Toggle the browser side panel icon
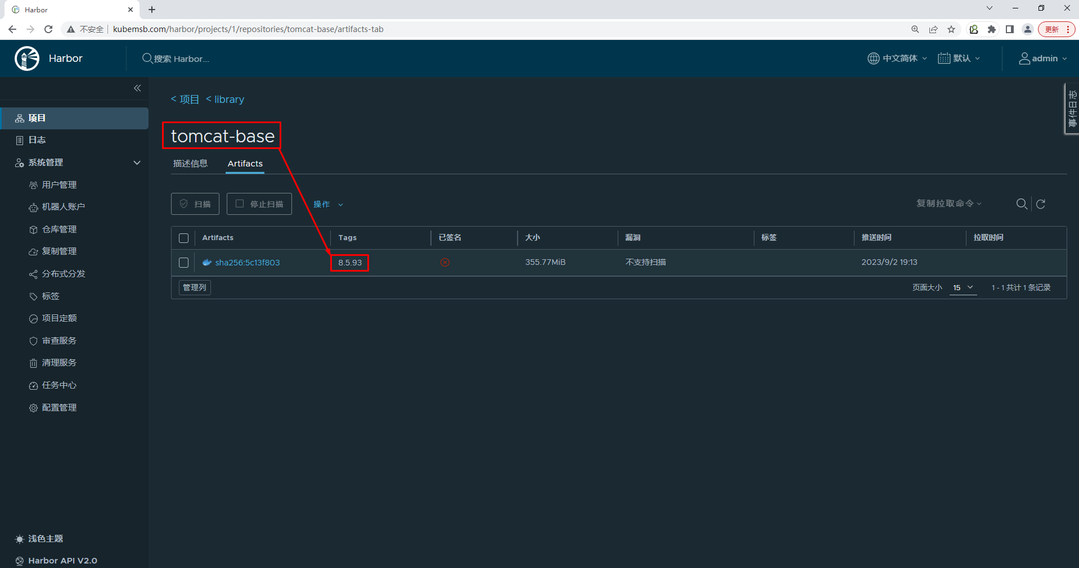This screenshot has width=1079, height=568. tap(1010, 29)
